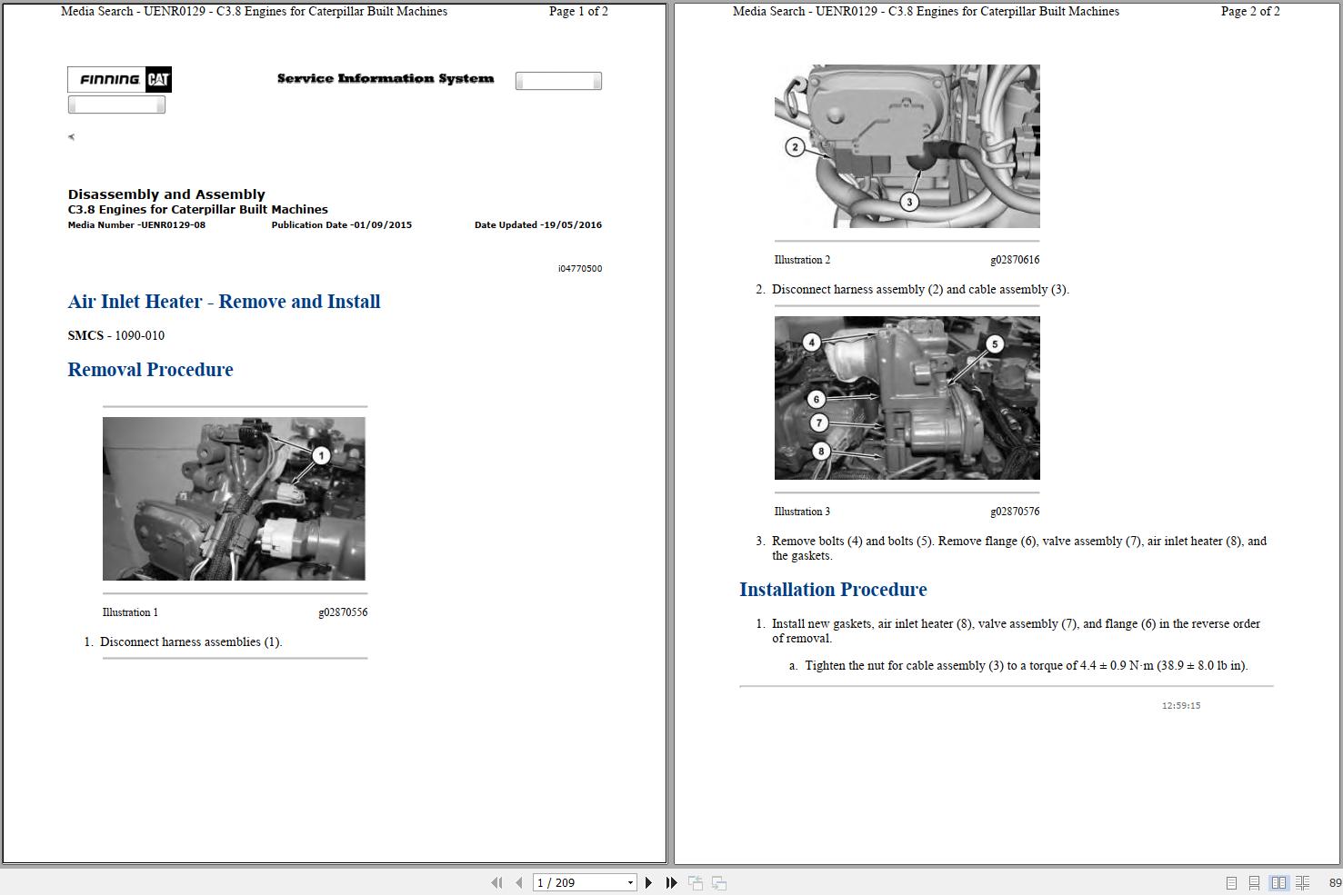Open the page number dropdown arrow
Screen dimensions: 1343x895
click(x=630, y=882)
